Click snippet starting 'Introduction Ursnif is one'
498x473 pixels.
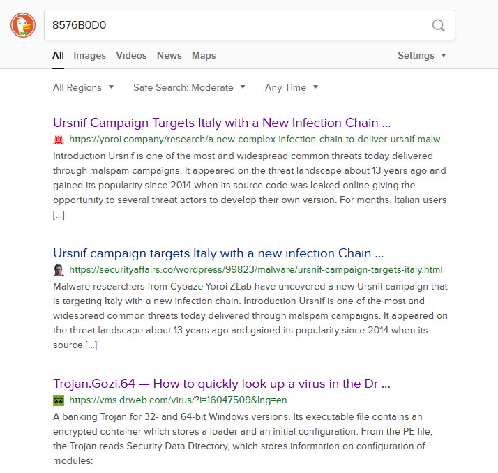click(250, 185)
